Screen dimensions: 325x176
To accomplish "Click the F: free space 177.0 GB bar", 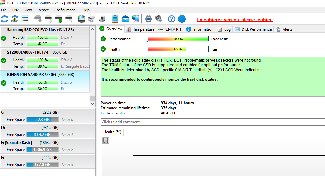I will tap(42, 165).
